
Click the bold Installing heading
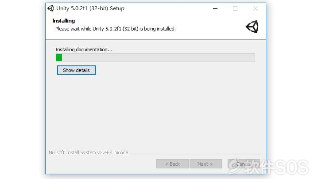(x=64, y=21)
